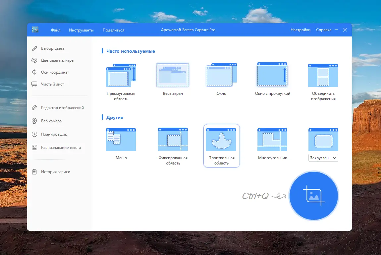Select the Rectangular area capture mode

(121, 75)
